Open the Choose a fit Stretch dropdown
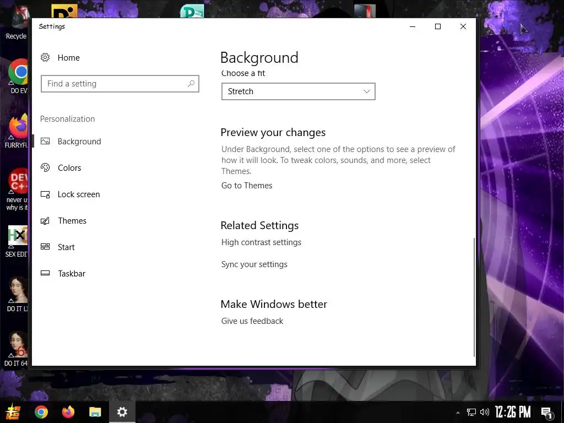This screenshot has width=564, height=423. pyautogui.click(x=298, y=91)
